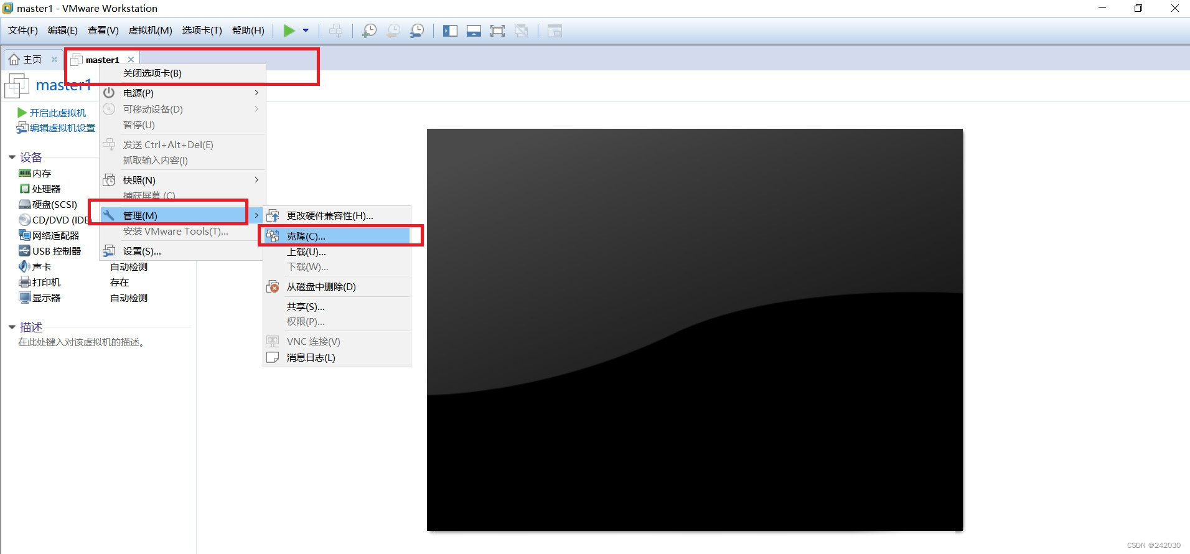Take a snapshot using the clock toolbar icon
The width and height of the screenshot is (1190, 554).
click(x=369, y=31)
